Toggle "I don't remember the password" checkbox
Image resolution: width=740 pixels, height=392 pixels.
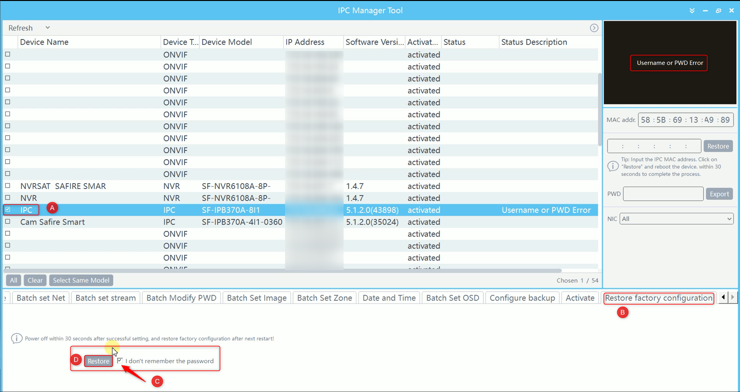coord(120,361)
